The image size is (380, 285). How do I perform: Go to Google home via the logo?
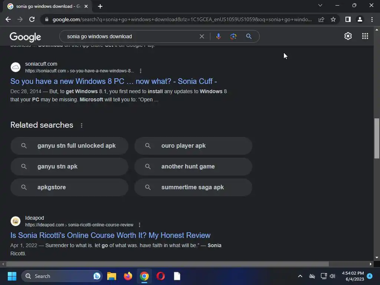point(25,37)
